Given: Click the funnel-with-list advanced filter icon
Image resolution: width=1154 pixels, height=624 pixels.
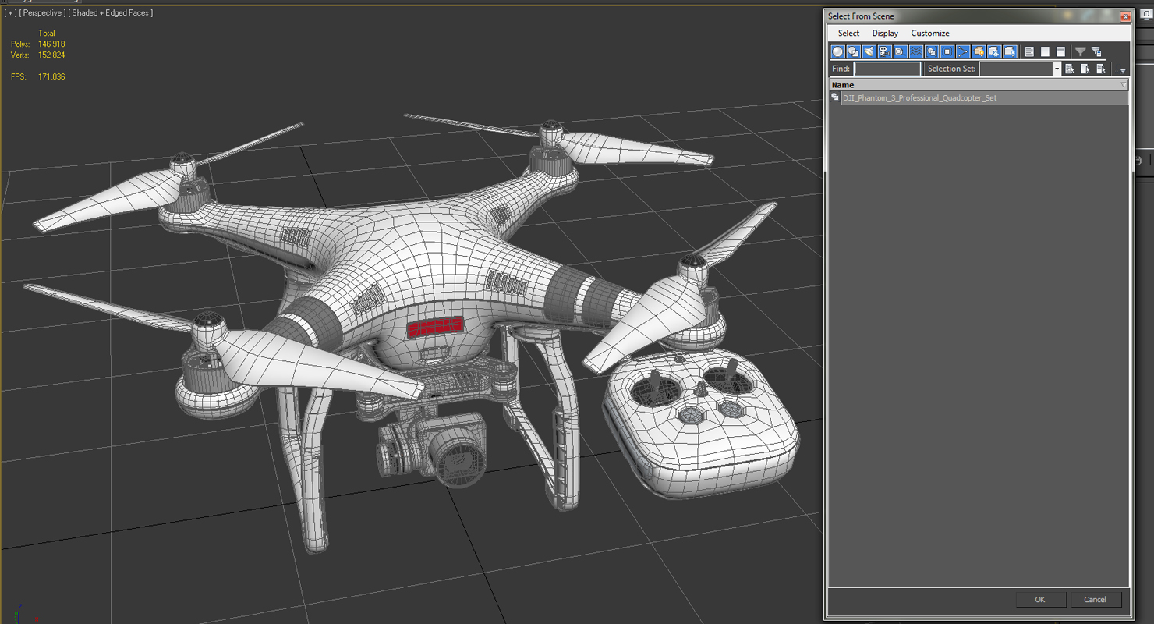Looking at the screenshot, I should 1096,51.
